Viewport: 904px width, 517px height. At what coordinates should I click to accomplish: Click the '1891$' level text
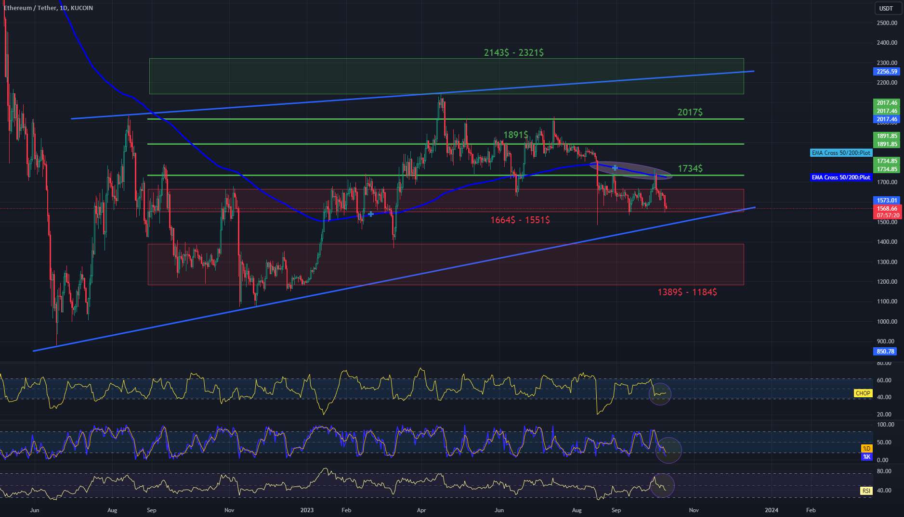[x=516, y=135]
